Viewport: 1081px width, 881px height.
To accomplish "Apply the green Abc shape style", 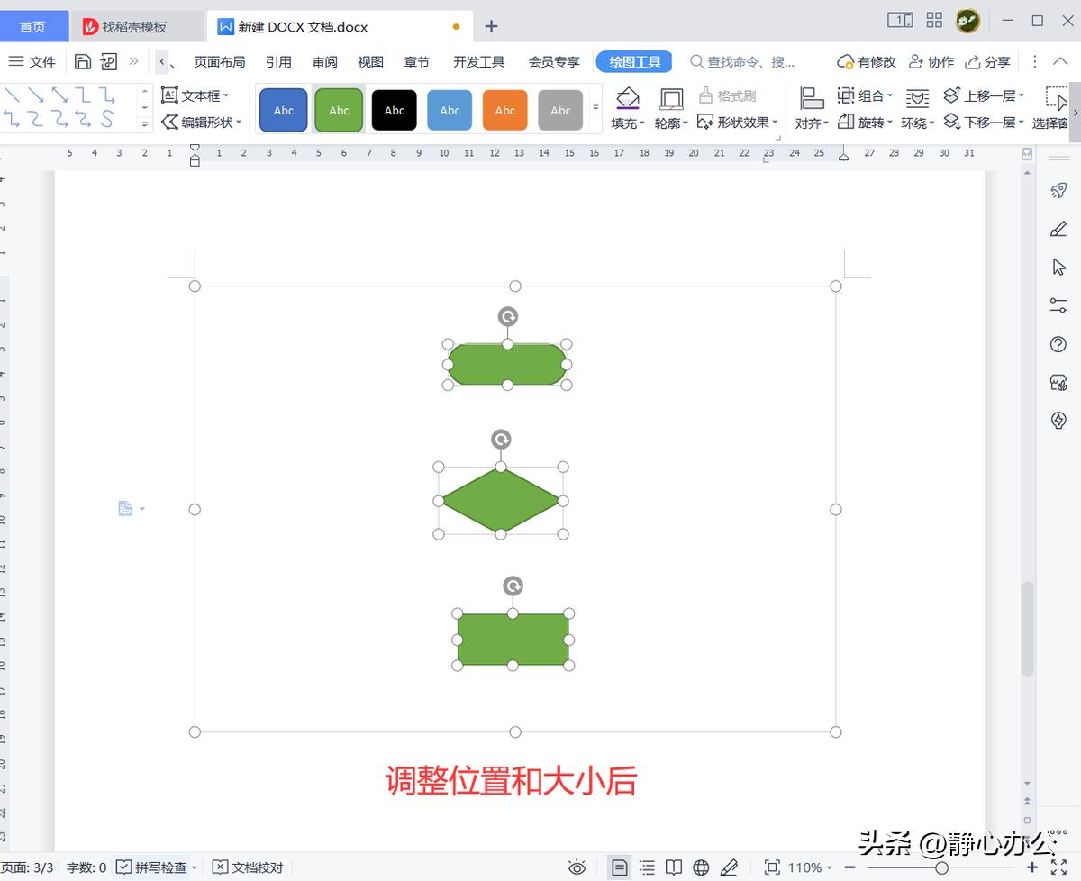I will 338,109.
